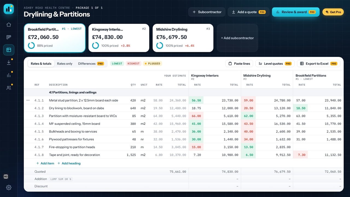Click the Get Pro button
Screen dimensions: 350x197
[x=333, y=12]
